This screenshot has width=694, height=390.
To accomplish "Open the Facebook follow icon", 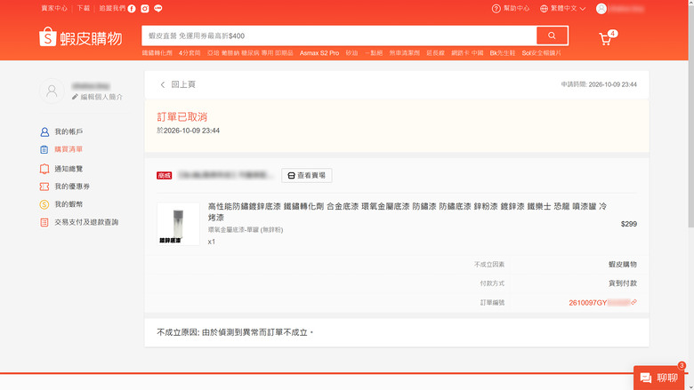I will 132,9.
